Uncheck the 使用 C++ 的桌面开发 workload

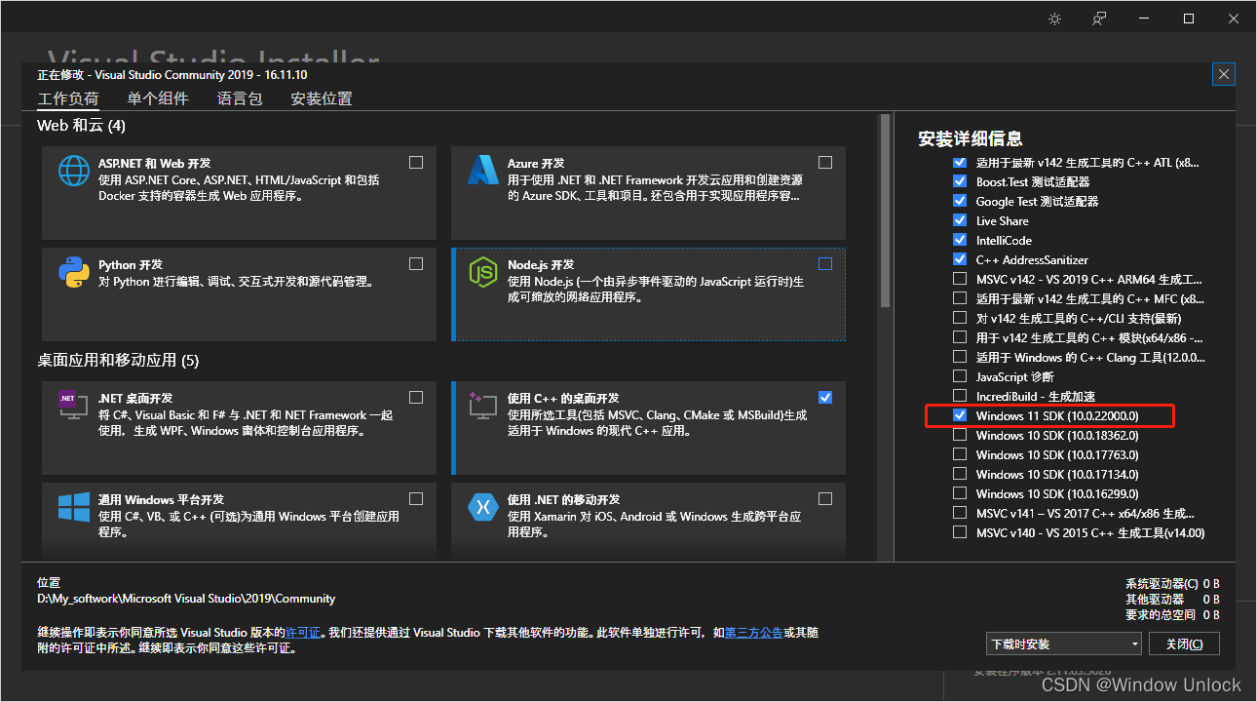pos(825,397)
